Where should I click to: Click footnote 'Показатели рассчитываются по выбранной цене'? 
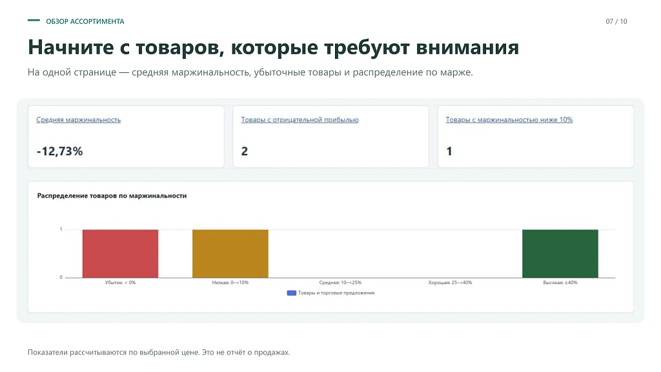click(114, 352)
